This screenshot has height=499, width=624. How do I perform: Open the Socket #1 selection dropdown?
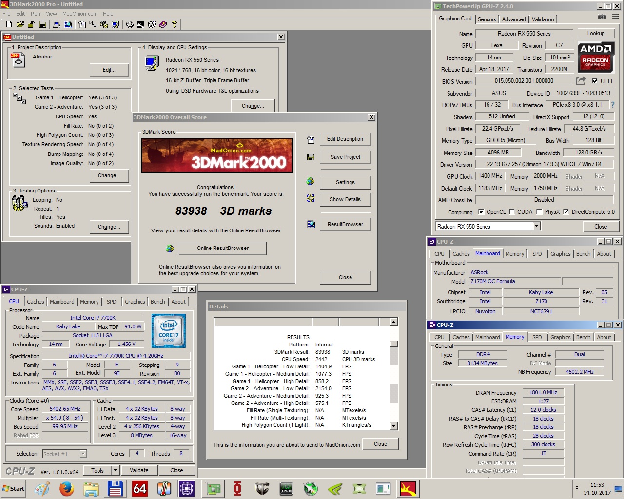[x=83, y=454]
